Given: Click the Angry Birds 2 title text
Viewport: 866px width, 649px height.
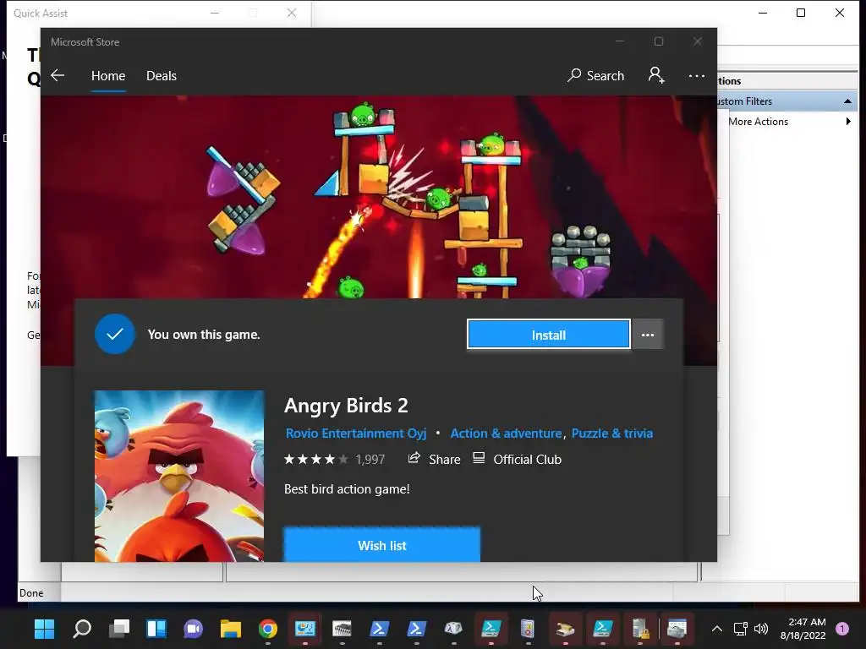Looking at the screenshot, I should 346,406.
